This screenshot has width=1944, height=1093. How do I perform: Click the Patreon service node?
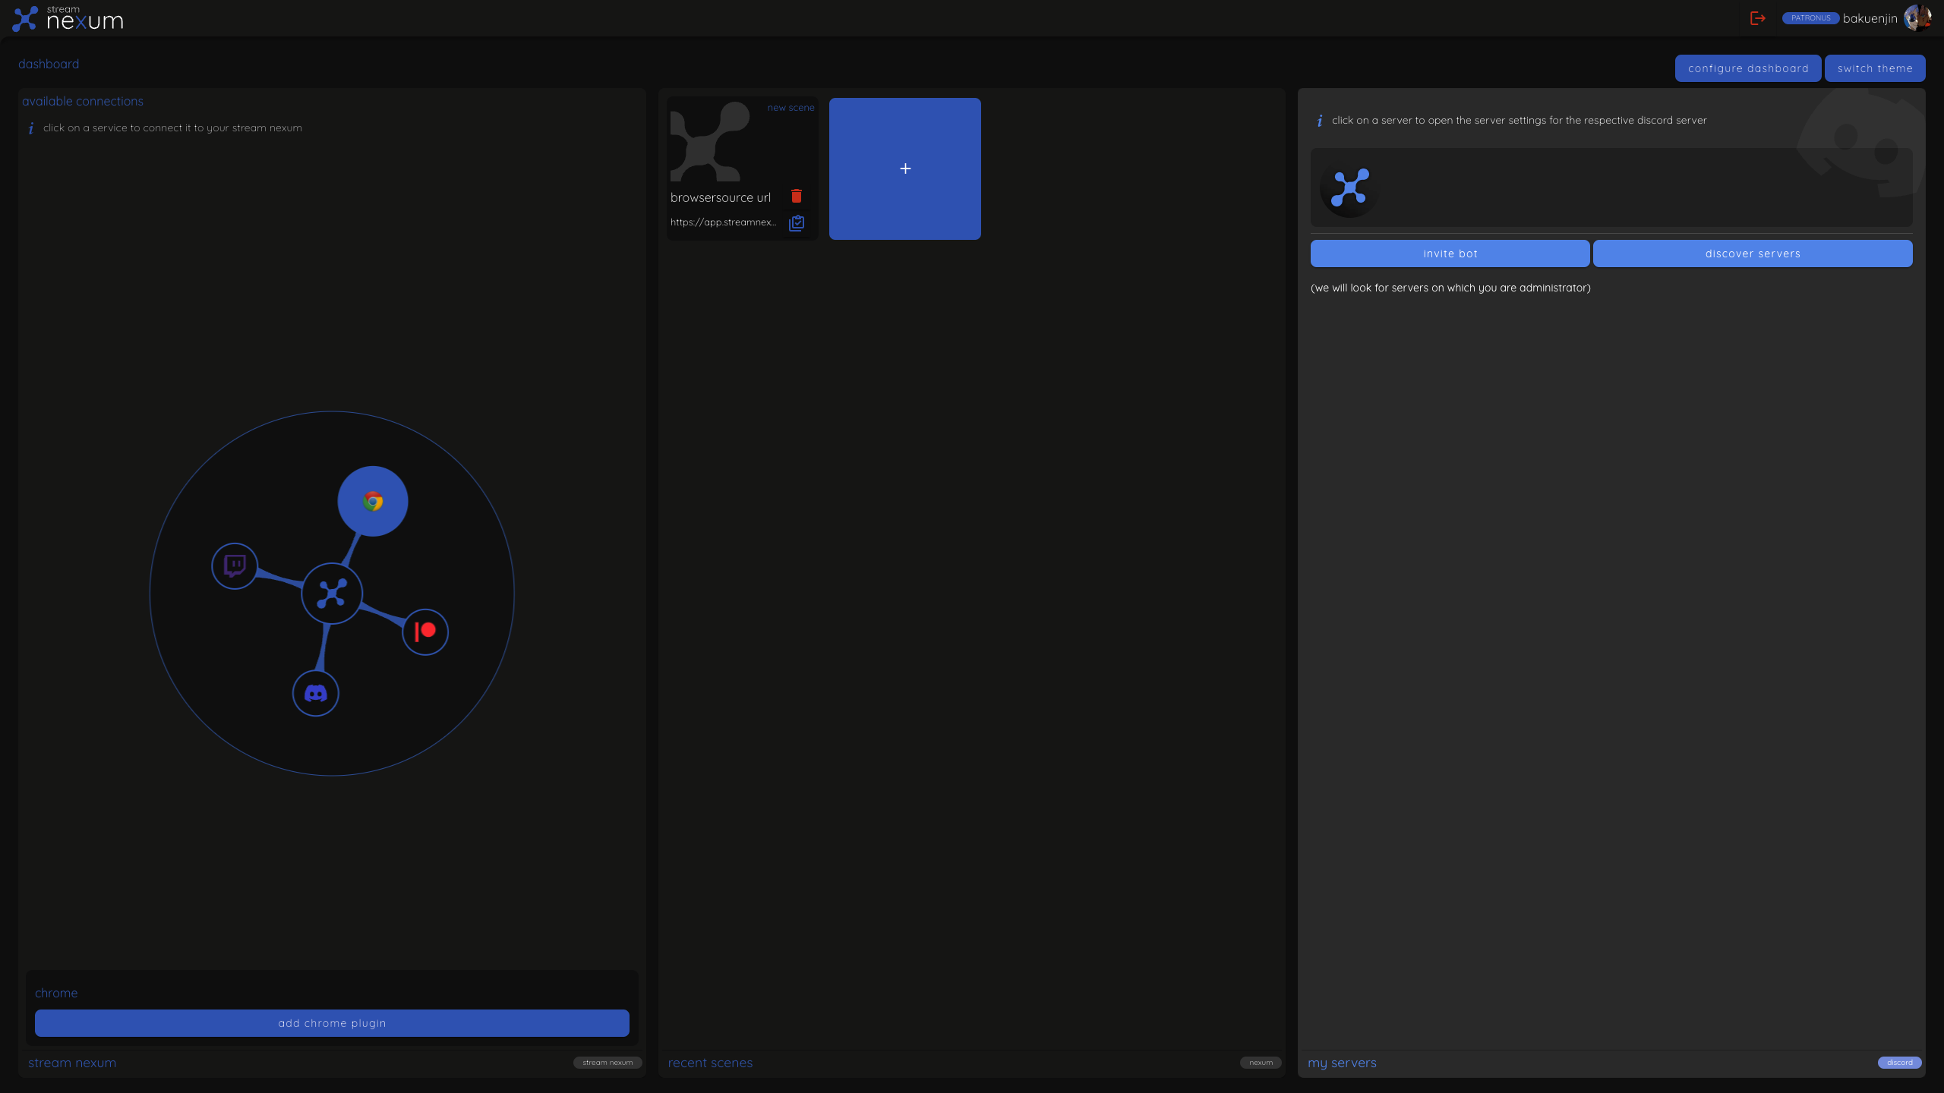click(425, 632)
